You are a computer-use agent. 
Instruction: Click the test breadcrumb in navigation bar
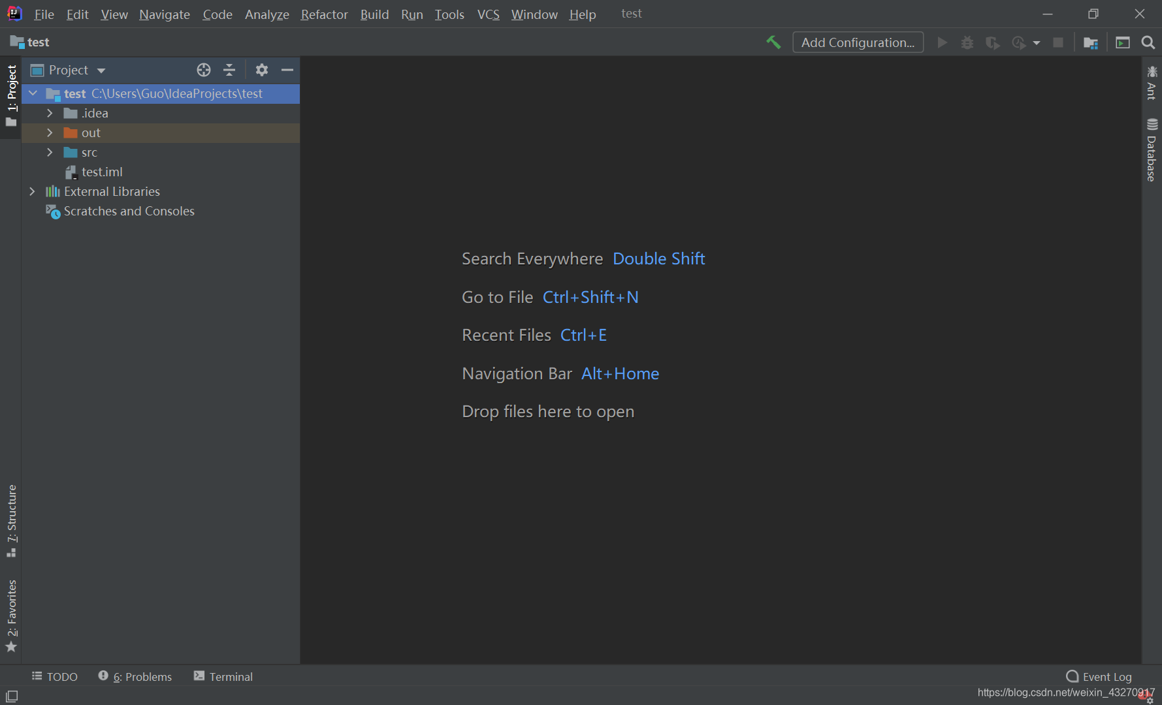pos(39,42)
